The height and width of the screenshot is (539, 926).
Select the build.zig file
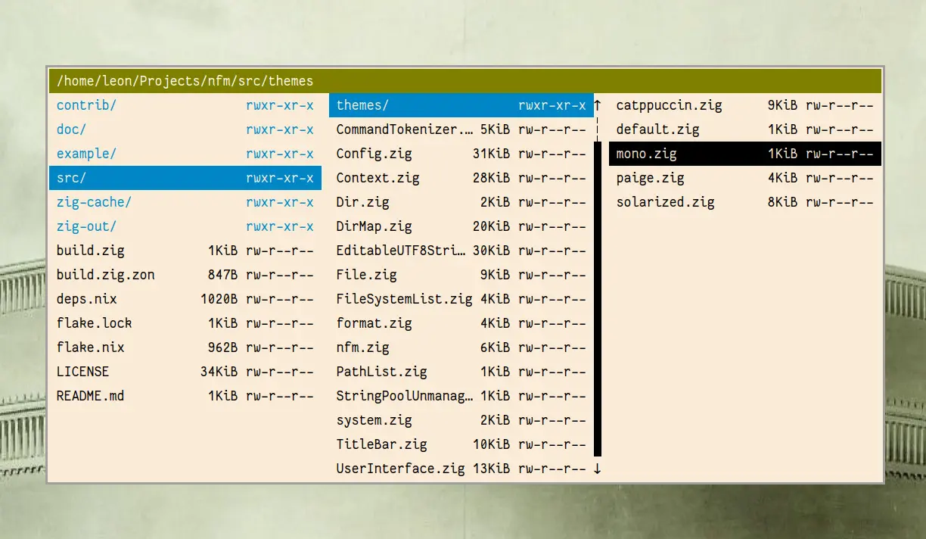91,251
